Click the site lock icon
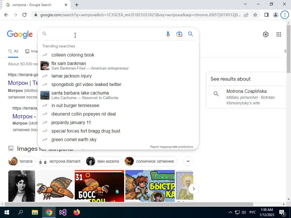The height and width of the screenshot is (218, 291). (x=36, y=15)
